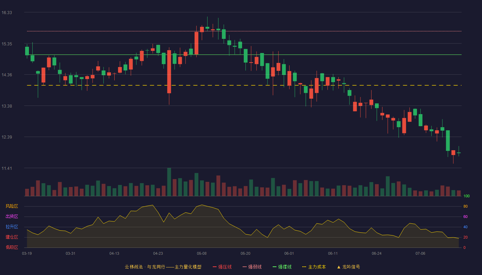Click the red dash icon before 强压线
482x275 pixels.
tap(215, 267)
